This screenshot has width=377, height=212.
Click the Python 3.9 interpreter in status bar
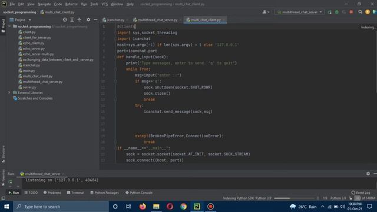(x=338, y=198)
